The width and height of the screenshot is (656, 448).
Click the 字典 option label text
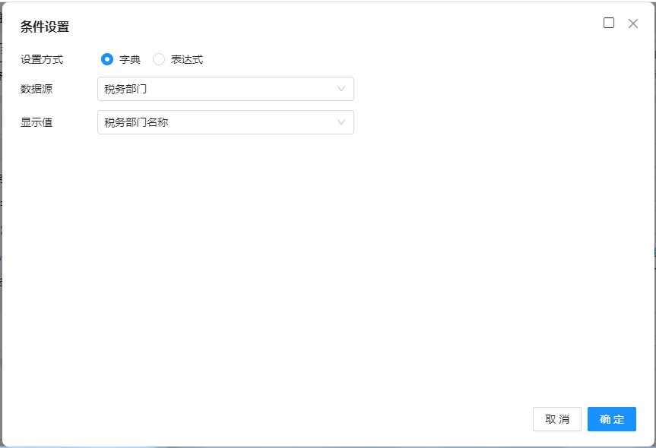(130, 59)
